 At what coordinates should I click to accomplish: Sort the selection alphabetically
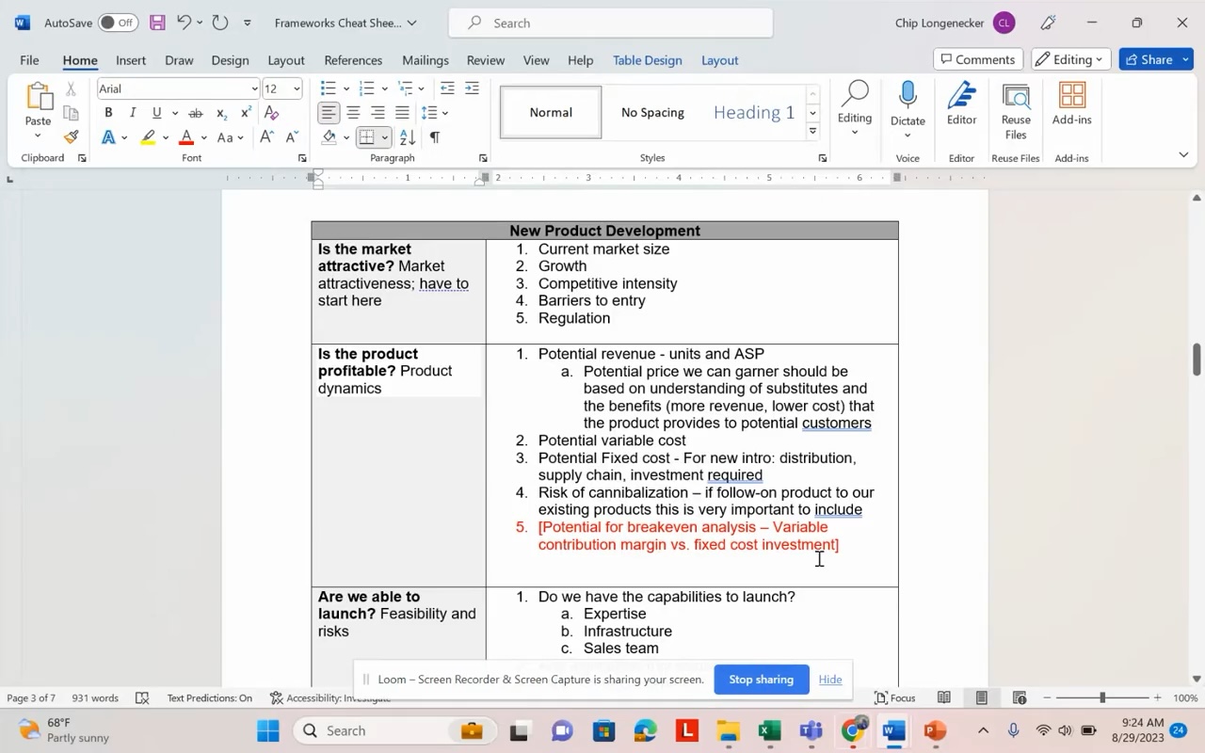409,137
